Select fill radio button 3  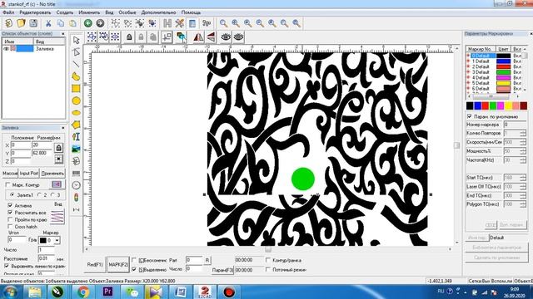tap(53, 195)
